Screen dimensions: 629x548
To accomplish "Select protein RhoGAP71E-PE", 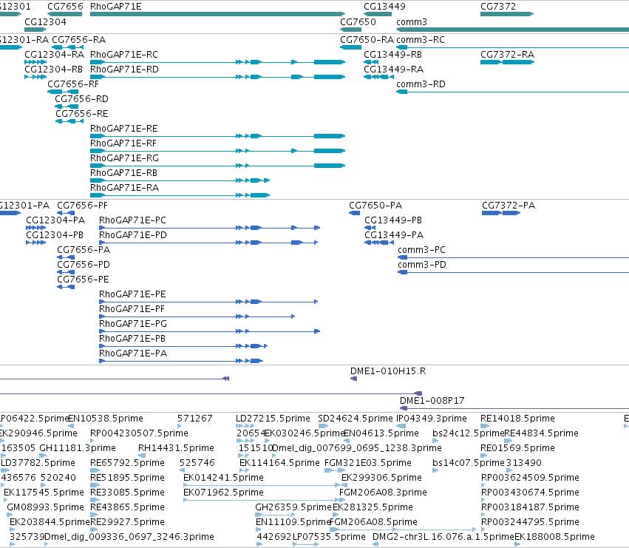I will point(208,302).
